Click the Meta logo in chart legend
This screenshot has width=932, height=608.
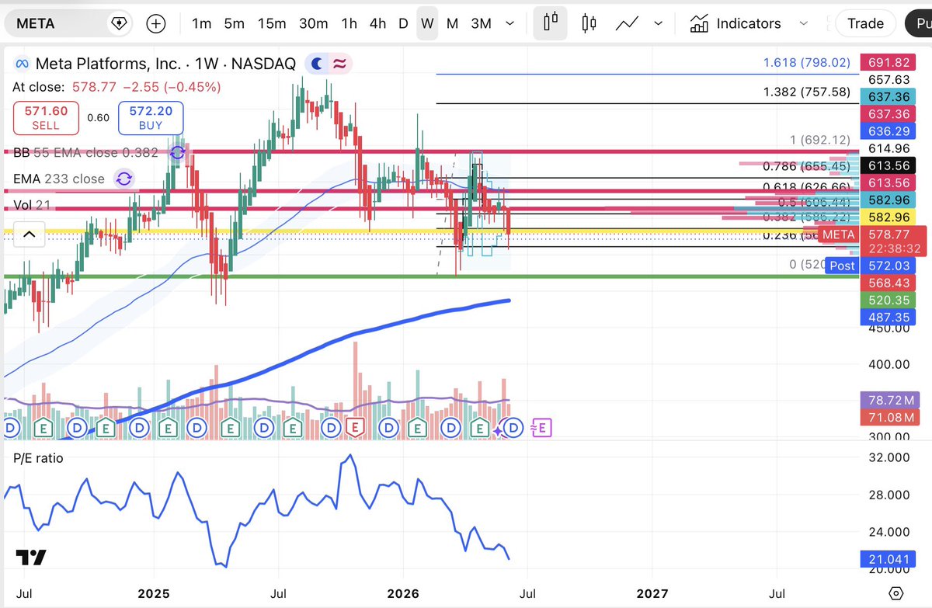[x=23, y=64]
